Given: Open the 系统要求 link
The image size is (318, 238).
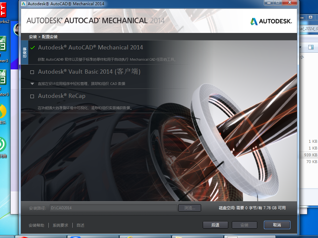Looking at the screenshot, I should click(x=60, y=225).
